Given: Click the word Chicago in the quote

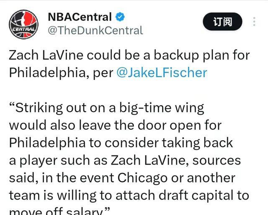Looking at the screenshot, I should tap(142, 178).
